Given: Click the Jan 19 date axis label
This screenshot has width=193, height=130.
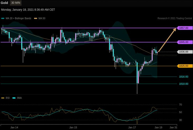Looking at the screenshot, I should 158,127.
